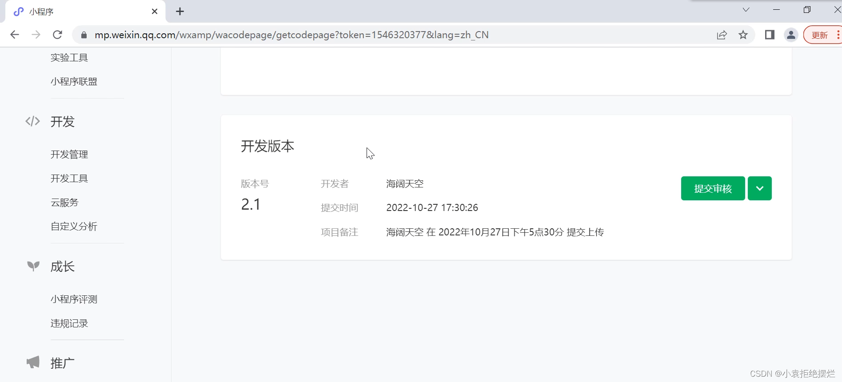Open 开发工具 in sidebar
This screenshot has height=382, width=842.
[69, 178]
